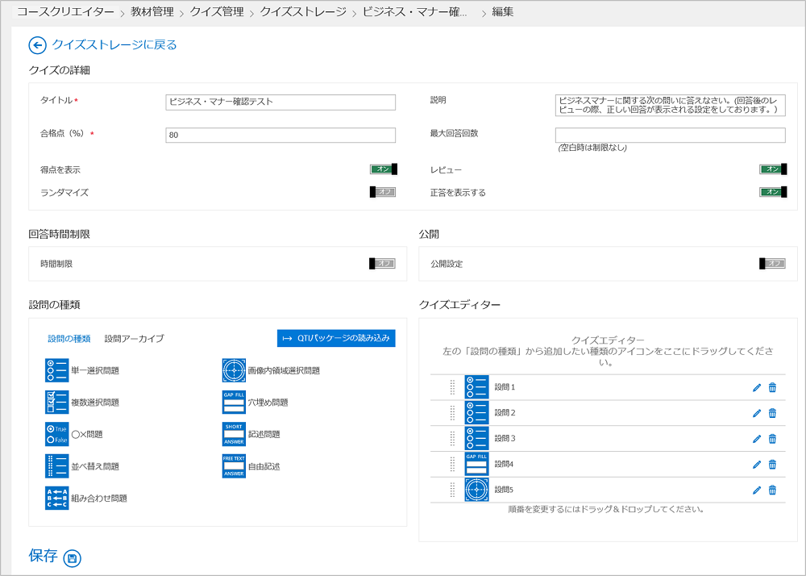
Task: Click the 単一選択問題 question type icon
Action: (x=57, y=370)
